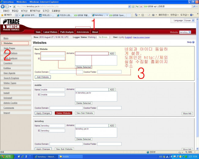Click the browser refresh icon beside address bar

point(137,6)
